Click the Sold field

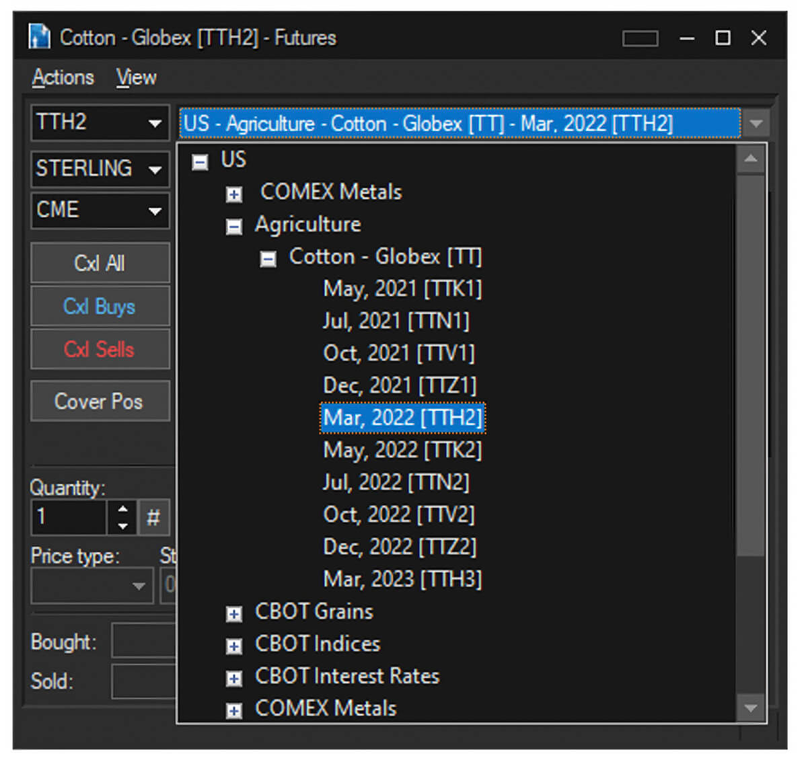click(144, 681)
